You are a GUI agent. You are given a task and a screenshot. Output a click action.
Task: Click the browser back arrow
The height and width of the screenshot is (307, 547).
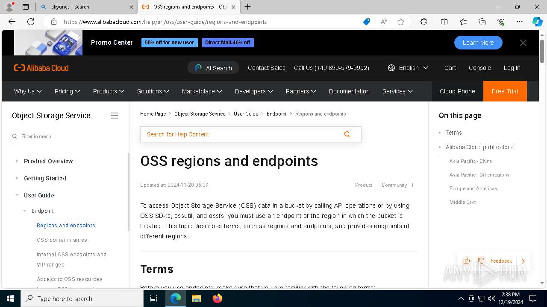(12, 22)
